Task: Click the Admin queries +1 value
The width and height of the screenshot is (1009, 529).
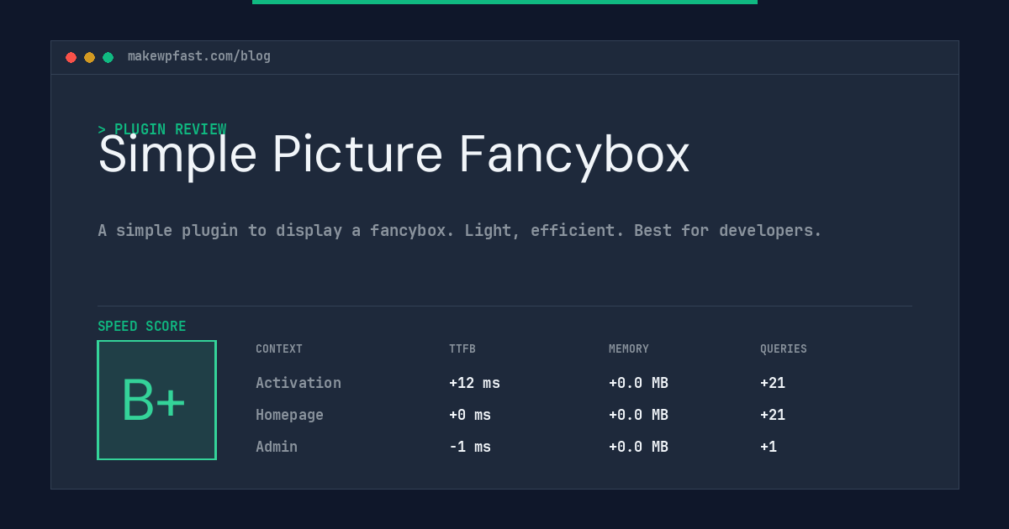Action: coord(769,447)
